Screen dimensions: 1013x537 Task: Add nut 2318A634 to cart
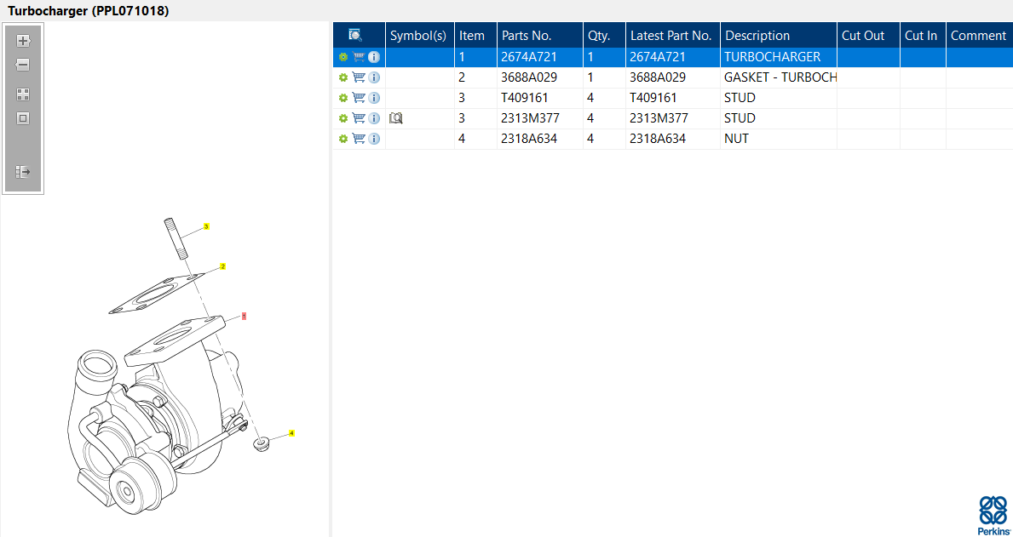[x=360, y=138]
